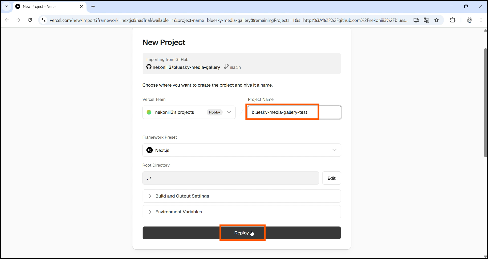Open the Chrome three-dot menu

[x=481, y=20]
